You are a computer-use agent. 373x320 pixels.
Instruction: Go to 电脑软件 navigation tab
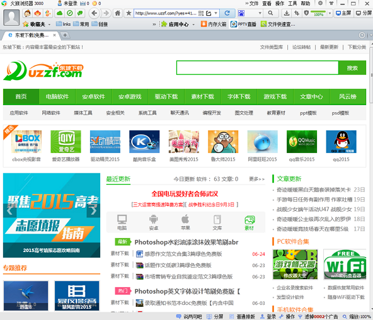57,96
